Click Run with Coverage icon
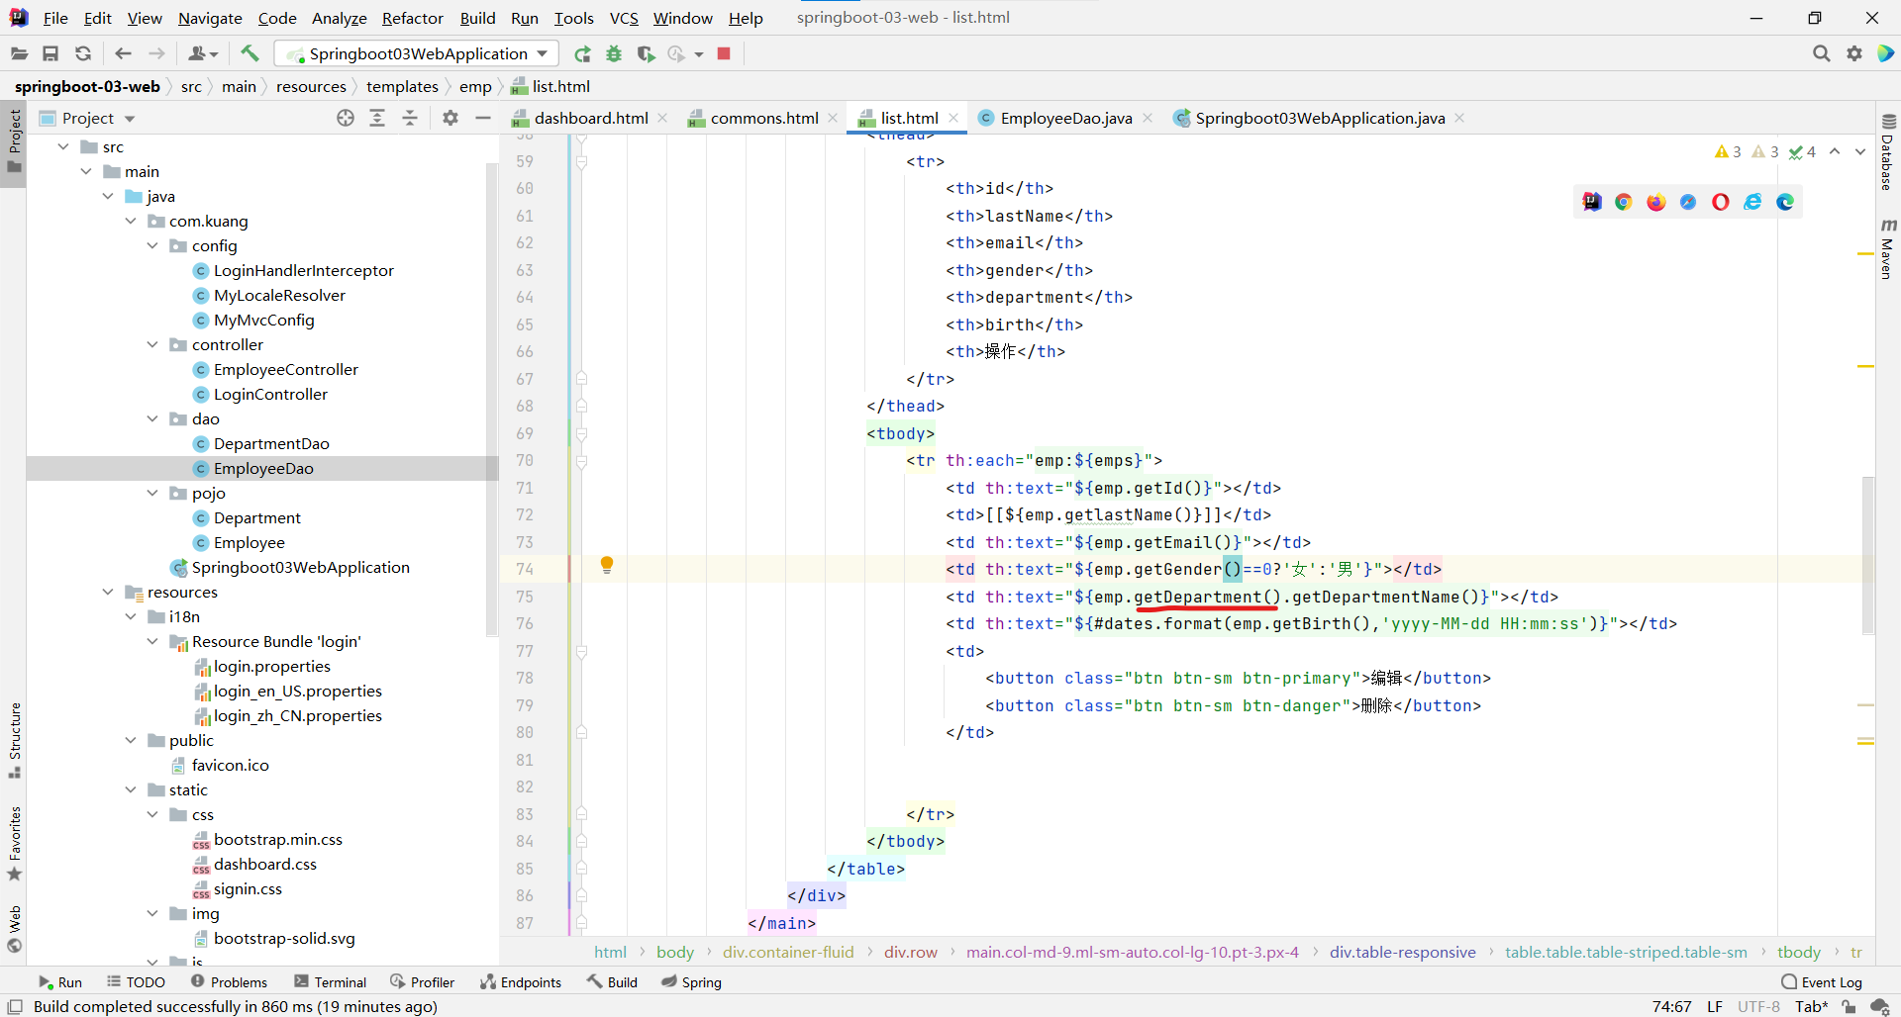 pos(646,53)
